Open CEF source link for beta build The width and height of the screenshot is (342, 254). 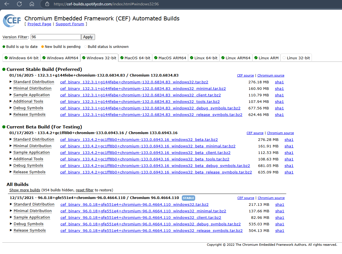click(255, 133)
